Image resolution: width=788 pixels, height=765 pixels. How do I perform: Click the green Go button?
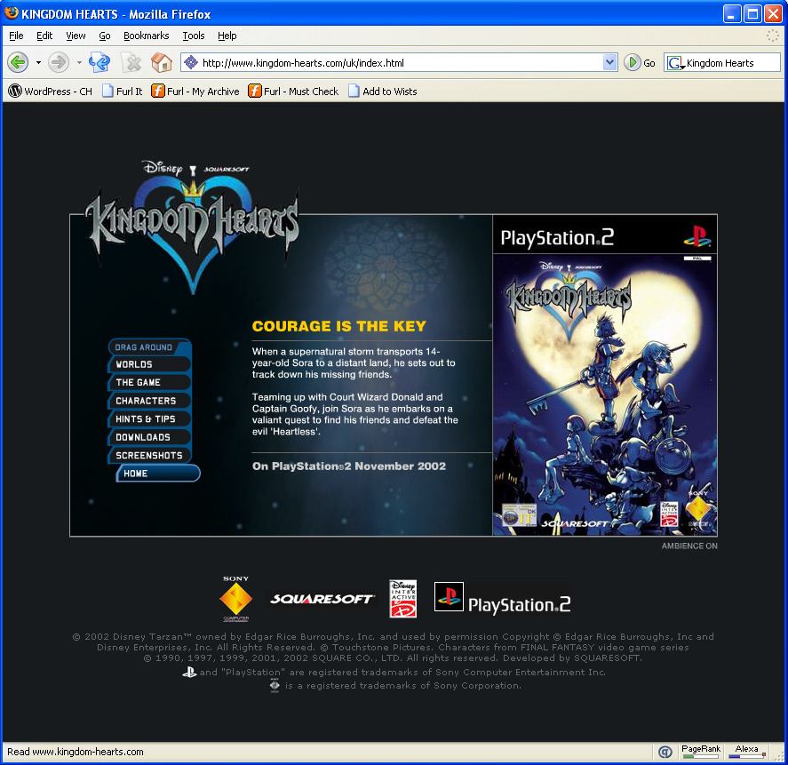(x=640, y=63)
